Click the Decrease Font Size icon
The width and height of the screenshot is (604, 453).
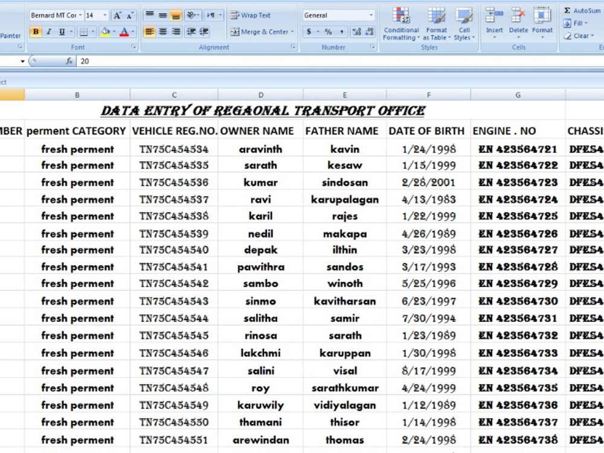[130, 16]
